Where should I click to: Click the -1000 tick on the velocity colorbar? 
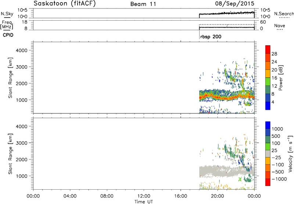click(279, 179)
